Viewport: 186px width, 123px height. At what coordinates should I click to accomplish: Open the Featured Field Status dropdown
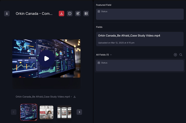(140, 14)
